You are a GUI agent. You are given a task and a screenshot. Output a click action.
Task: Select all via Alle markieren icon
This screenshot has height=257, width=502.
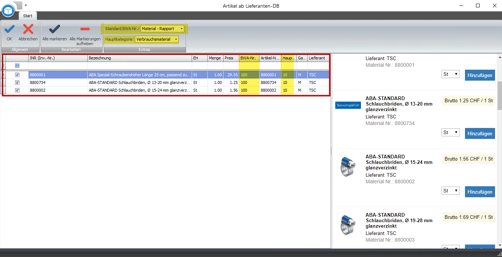pyautogui.click(x=55, y=29)
